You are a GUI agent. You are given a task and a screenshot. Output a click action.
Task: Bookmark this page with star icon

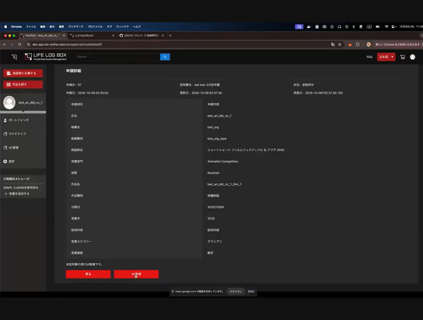pos(340,44)
